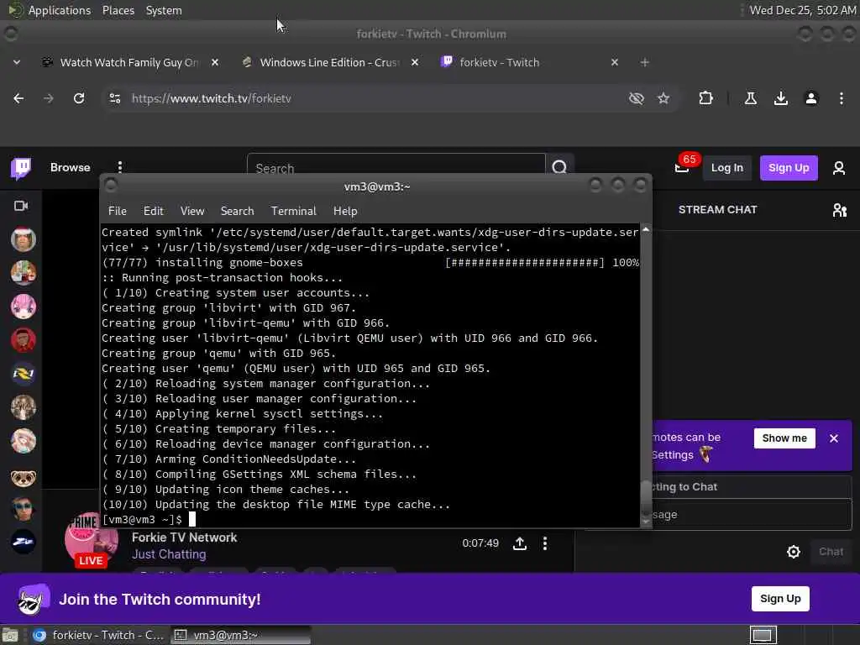Open the Chromium profile avatar icon
Screen dimensions: 860x645
coord(811,98)
